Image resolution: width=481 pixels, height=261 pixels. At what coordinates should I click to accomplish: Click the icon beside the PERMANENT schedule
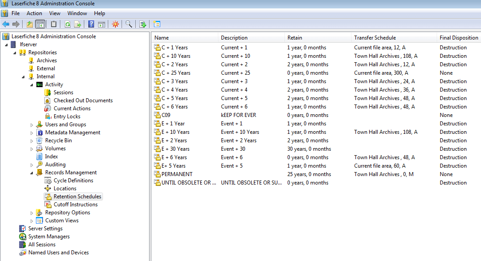pos(157,174)
